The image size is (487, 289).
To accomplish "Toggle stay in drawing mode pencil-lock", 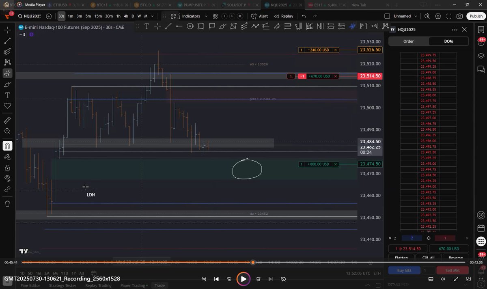I will click(7, 157).
